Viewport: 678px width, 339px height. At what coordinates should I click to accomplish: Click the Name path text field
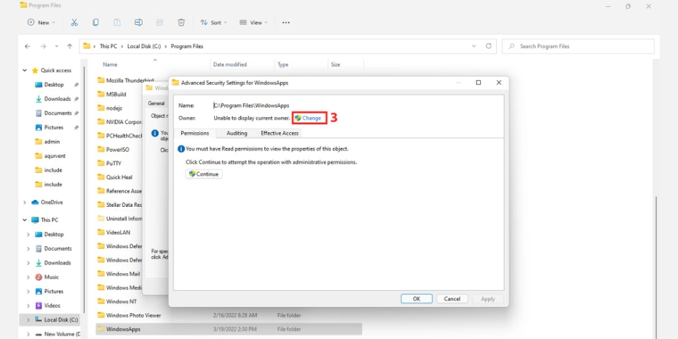point(252,105)
